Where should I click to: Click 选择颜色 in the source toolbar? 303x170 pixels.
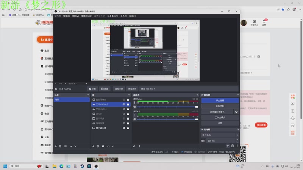point(132,89)
